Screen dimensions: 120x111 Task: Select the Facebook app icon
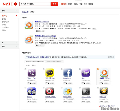pos(67,72)
